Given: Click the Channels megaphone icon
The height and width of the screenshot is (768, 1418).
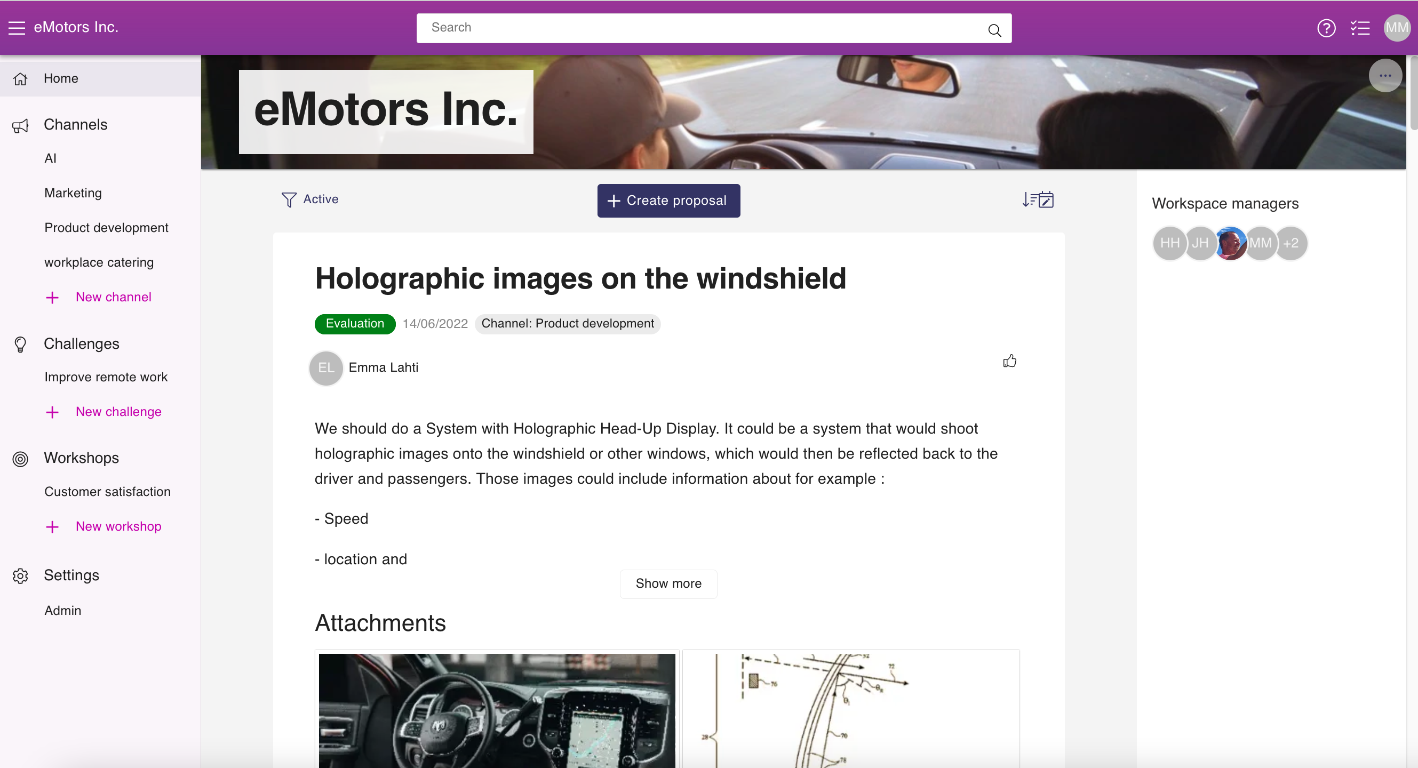Looking at the screenshot, I should [20, 125].
